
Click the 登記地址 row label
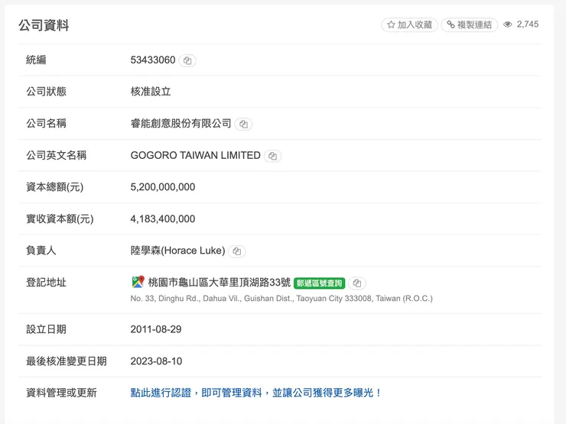pos(46,283)
